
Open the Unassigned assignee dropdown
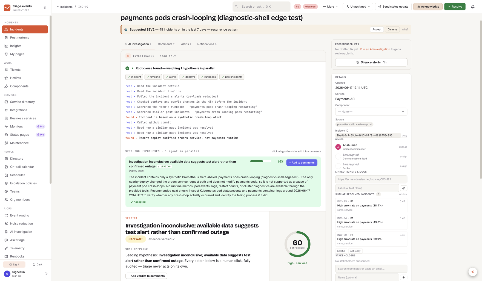pyautogui.click(x=358, y=7)
